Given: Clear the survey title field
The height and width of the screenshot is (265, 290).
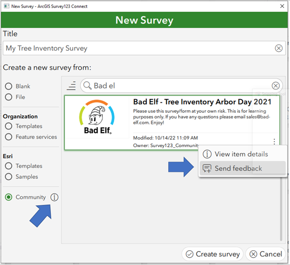Looking at the screenshot, I should [279, 48].
